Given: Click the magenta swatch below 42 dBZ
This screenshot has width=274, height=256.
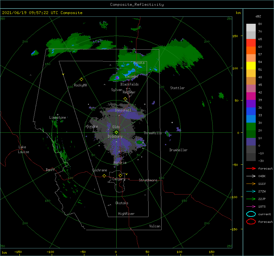Looking at the screenshot, I should [251, 96].
